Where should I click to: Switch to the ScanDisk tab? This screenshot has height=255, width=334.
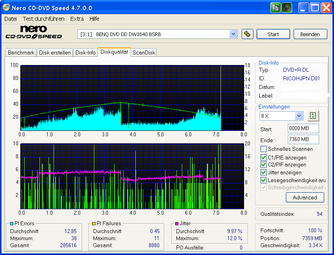(144, 52)
